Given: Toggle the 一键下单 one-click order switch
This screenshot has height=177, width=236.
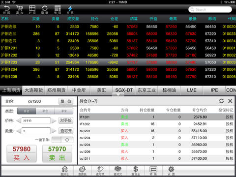Looking at the screenshot, I should pyautogui.click(x=62, y=140).
